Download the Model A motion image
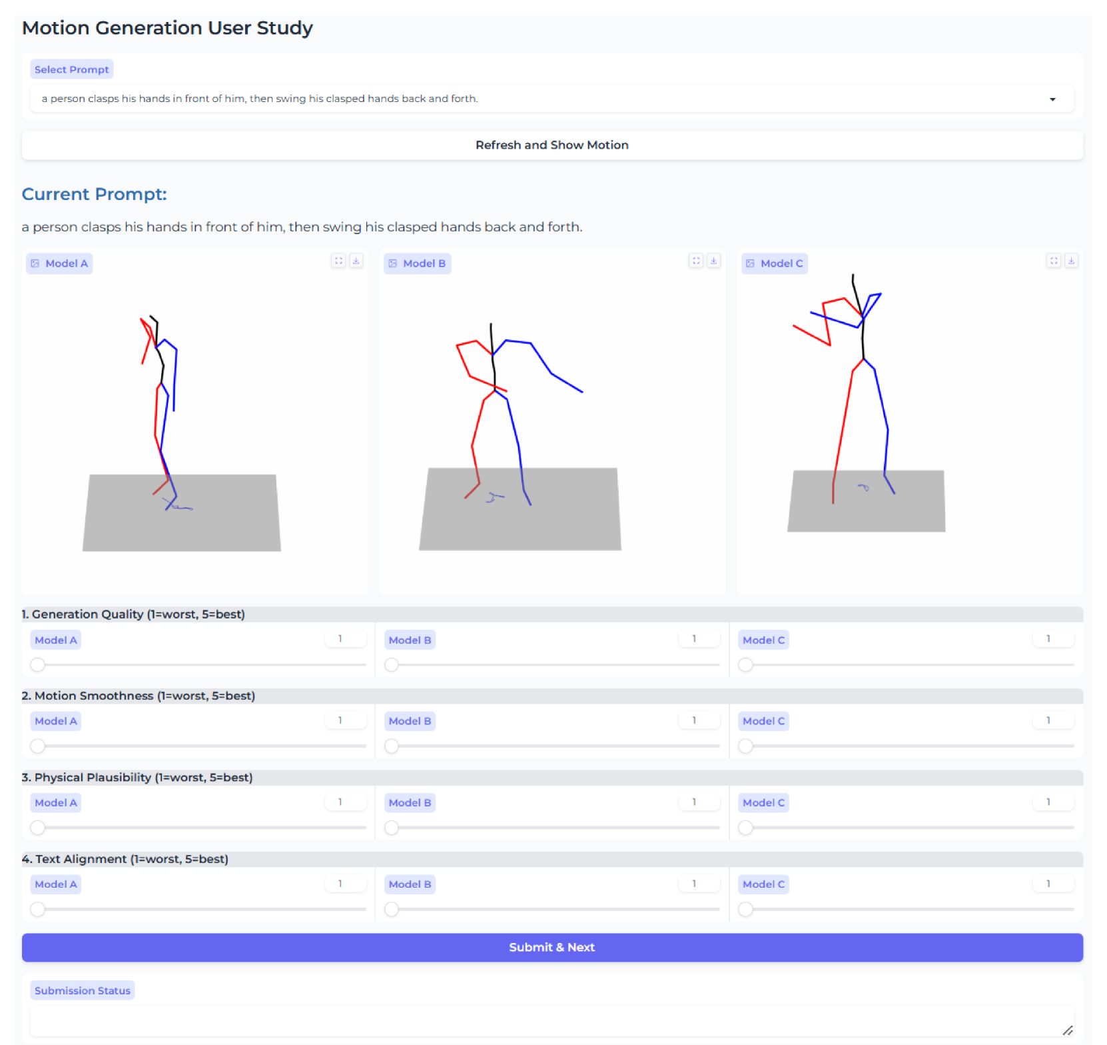The height and width of the screenshot is (1045, 1107). click(x=356, y=261)
